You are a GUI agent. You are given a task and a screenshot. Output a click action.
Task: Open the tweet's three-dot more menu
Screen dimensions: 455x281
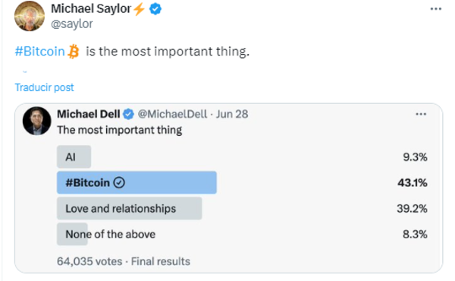tap(436, 9)
